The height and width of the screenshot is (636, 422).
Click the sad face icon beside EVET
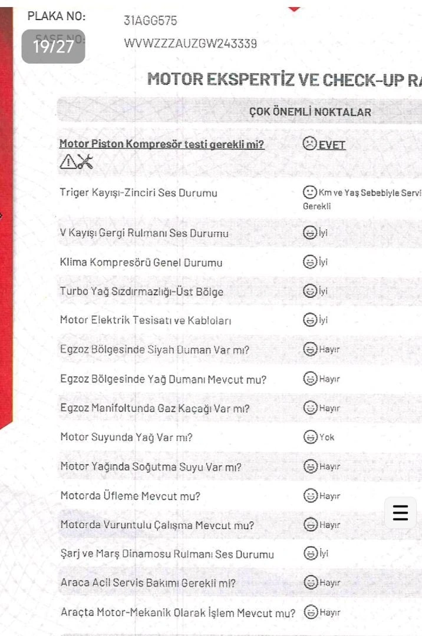click(309, 143)
